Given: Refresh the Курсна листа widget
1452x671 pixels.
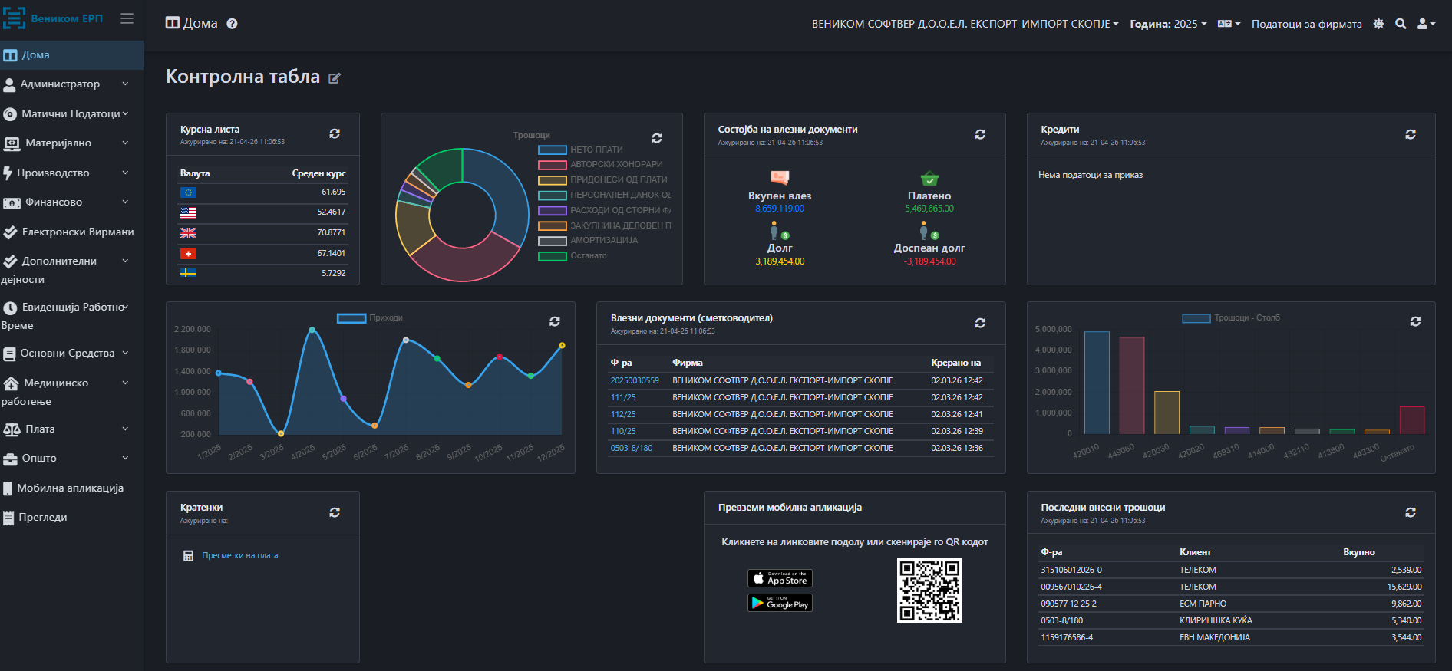Looking at the screenshot, I should point(335,133).
